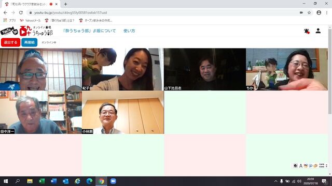The width and height of the screenshot is (332, 186).
Task: Launch Outlook from the taskbar
Action: coord(65,181)
